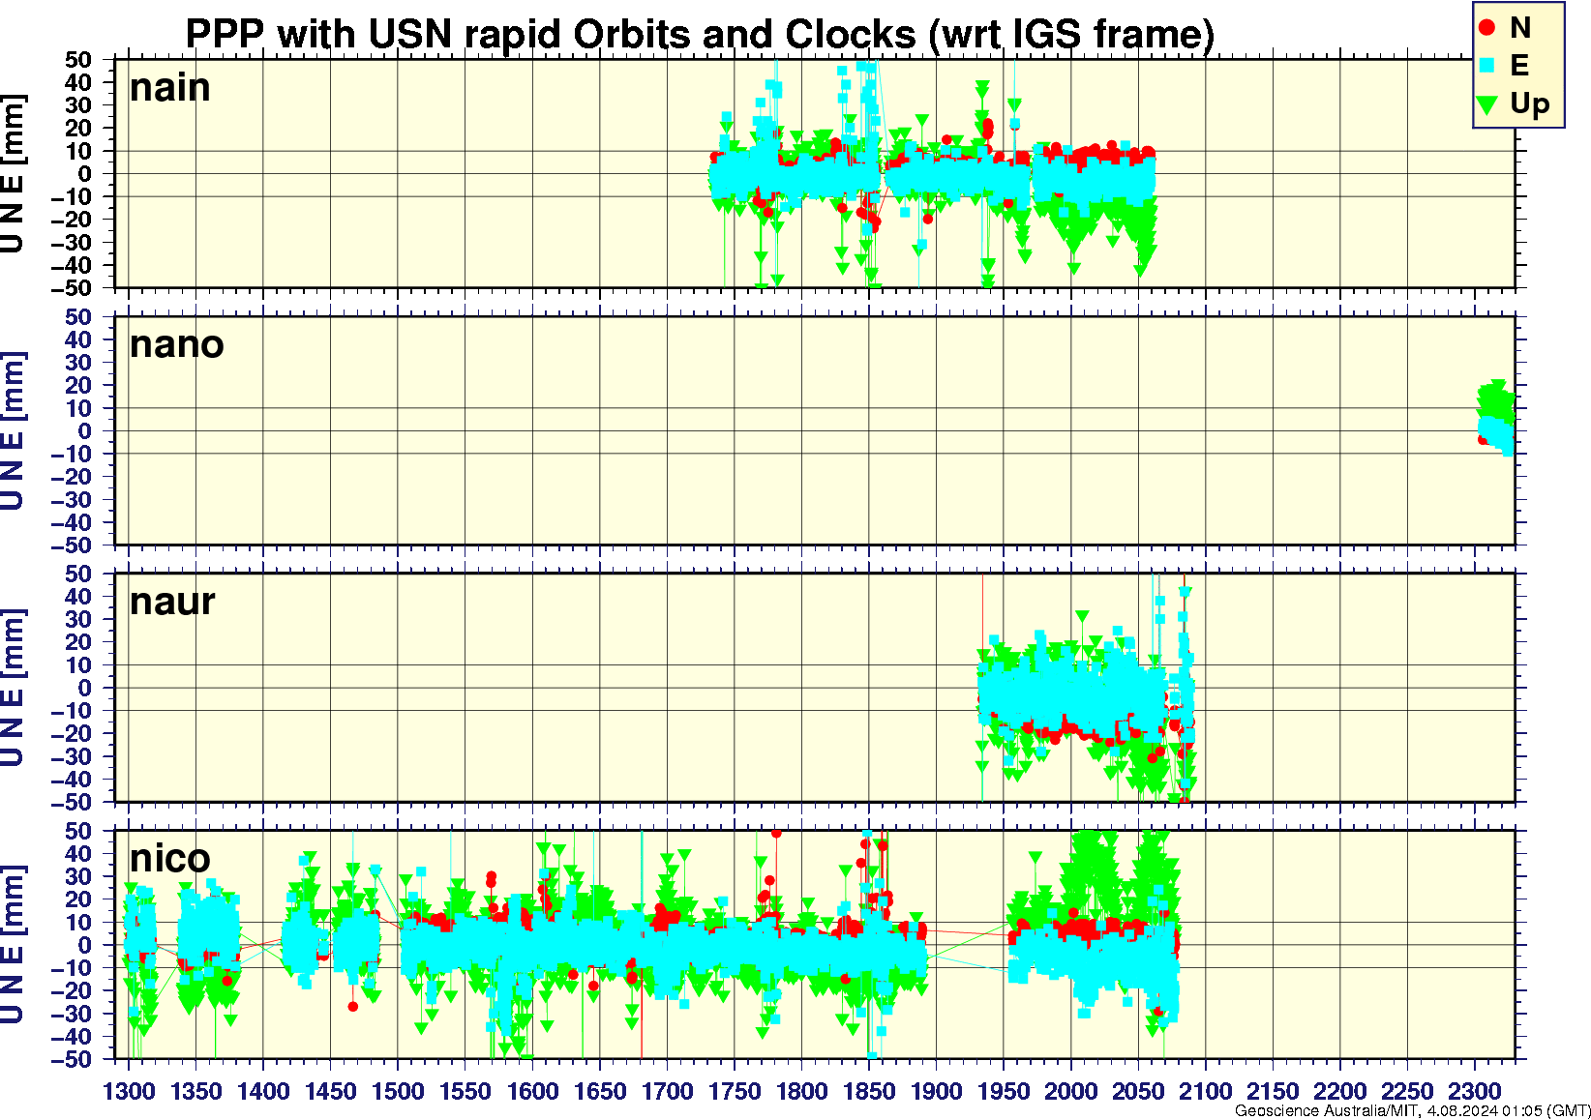Click the x-axis tick label 1900
The image size is (1591, 1120).
[x=936, y=1091]
